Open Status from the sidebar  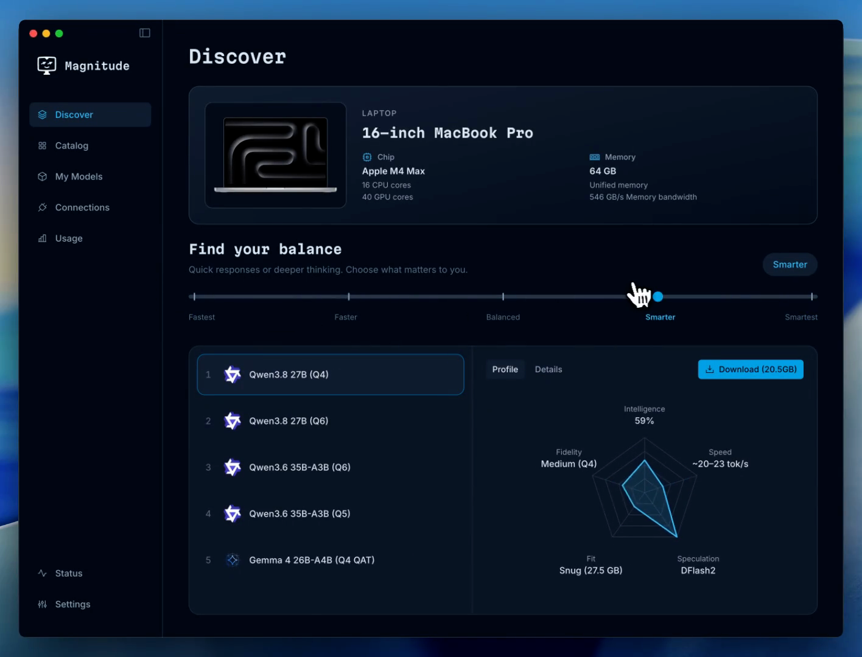point(90,573)
